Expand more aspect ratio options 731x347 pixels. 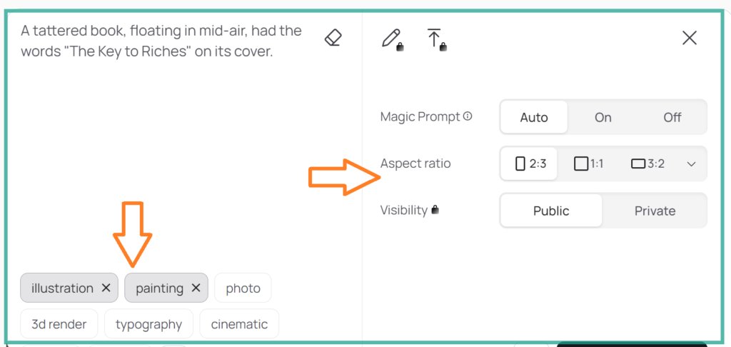tap(691, 164)
